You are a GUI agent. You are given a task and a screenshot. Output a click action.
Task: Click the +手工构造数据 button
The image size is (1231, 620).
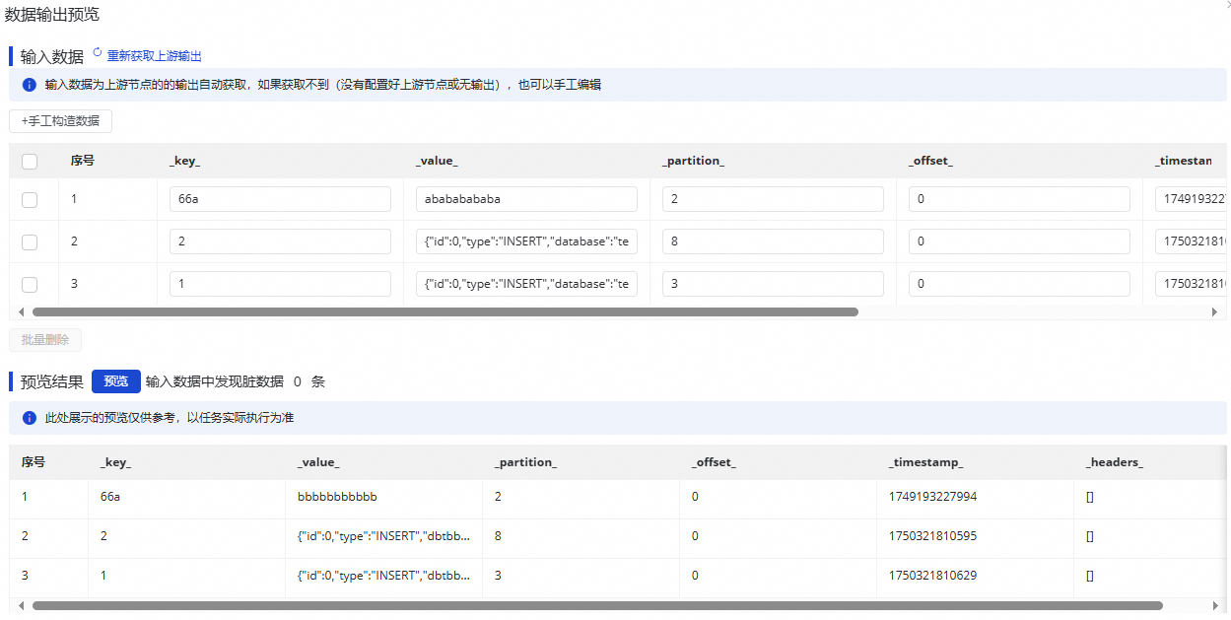(x=60, y=121)
